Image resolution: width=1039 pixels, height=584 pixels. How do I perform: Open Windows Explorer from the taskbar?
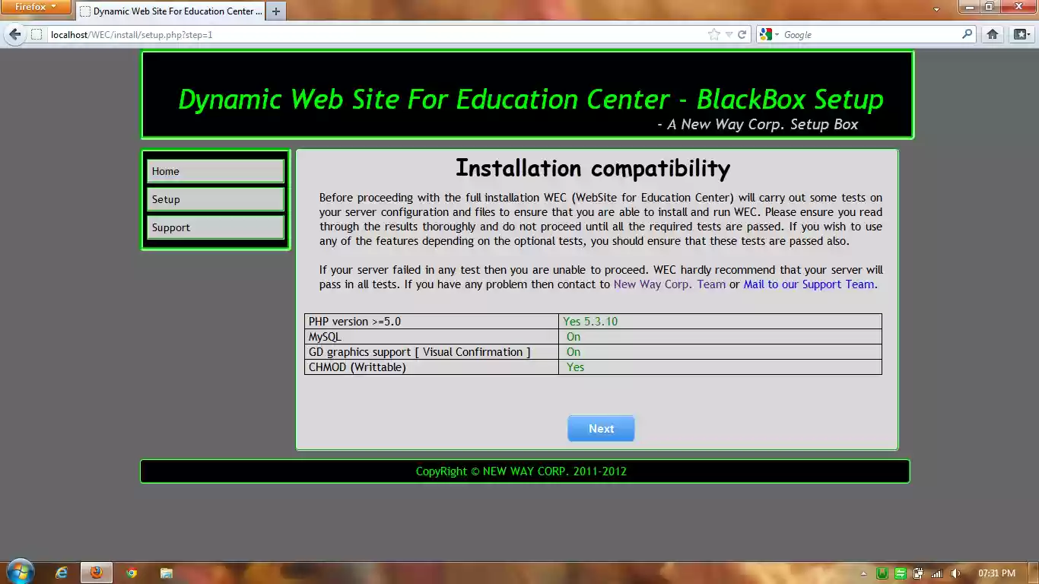166,573
